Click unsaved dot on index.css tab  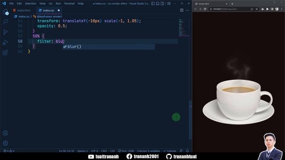(x=59, y=10)
